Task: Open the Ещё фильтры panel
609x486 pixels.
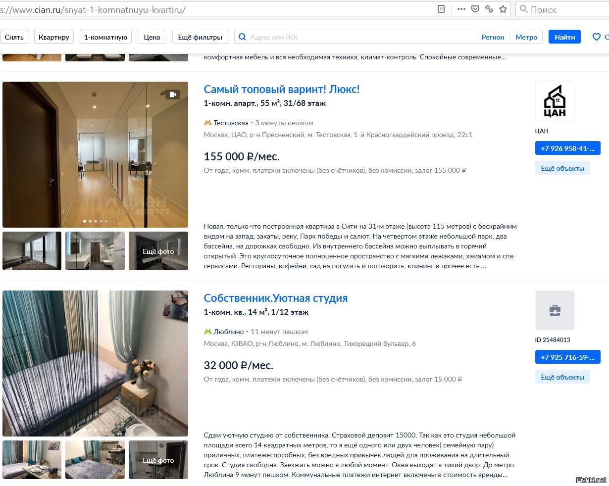Action: click(x=200, y=37)
